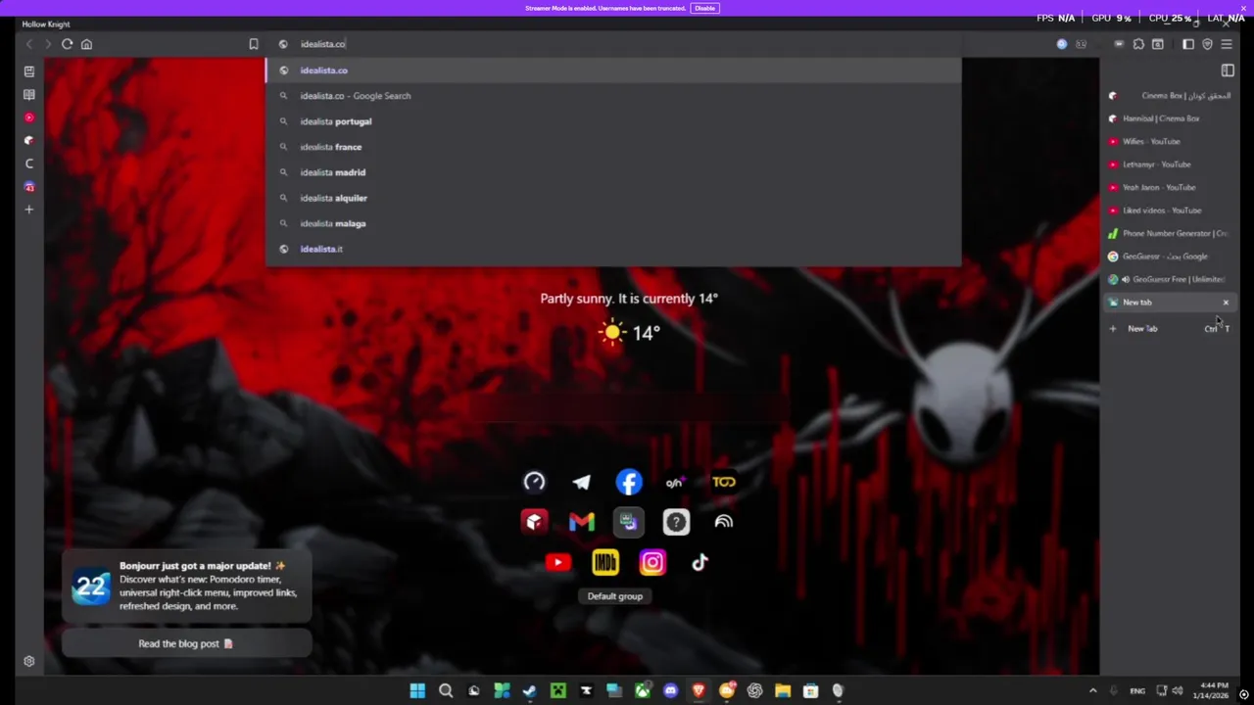Pick the 'idealista madrid' suggestion
The height and width of the screenshot is (705, 1254).
(613, 172)
